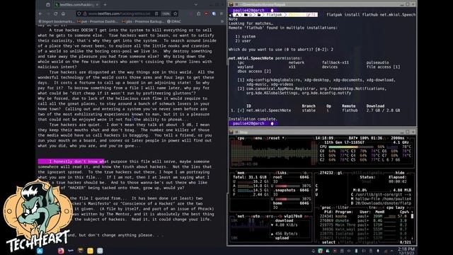The height and width of the screenshot is (255, 453).
Task: Click the net.mkiol.SpeechNote row in the flatpak table
Action: 316,110
